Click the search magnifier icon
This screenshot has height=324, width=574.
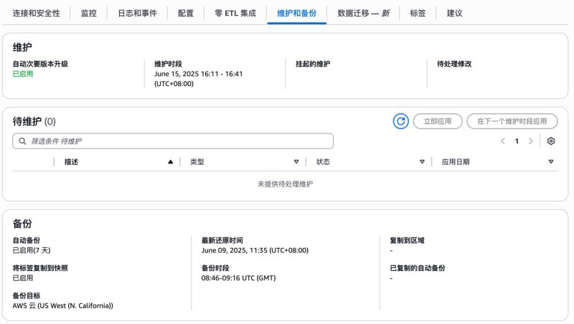point(22,141)
